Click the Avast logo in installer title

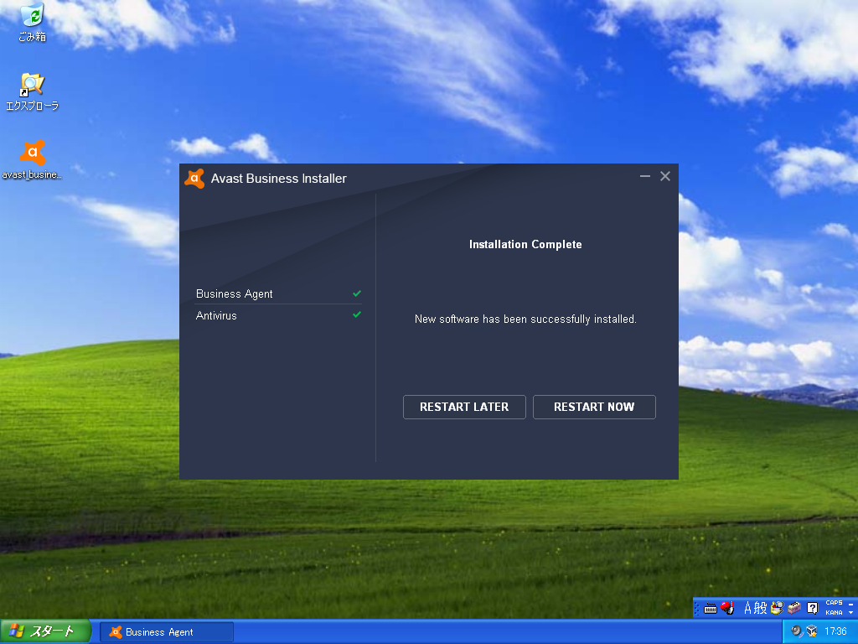[x=194, y=179]
